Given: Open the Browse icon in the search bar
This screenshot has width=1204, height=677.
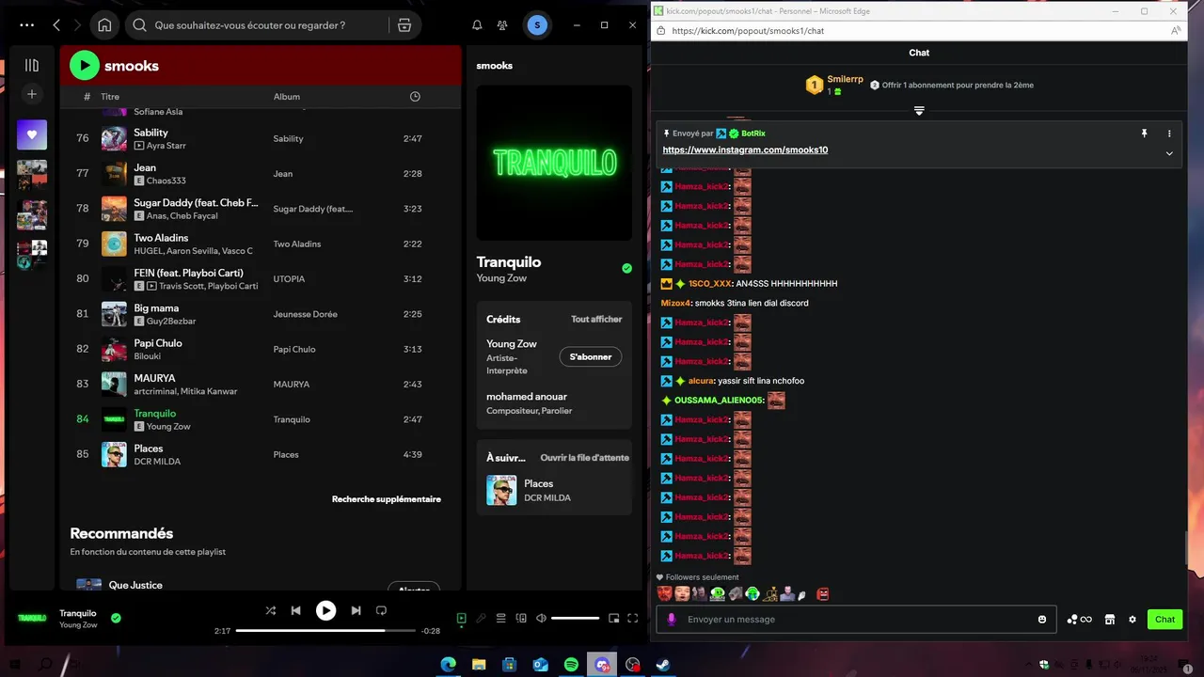Looking at the screenshot, I should 404,25.
